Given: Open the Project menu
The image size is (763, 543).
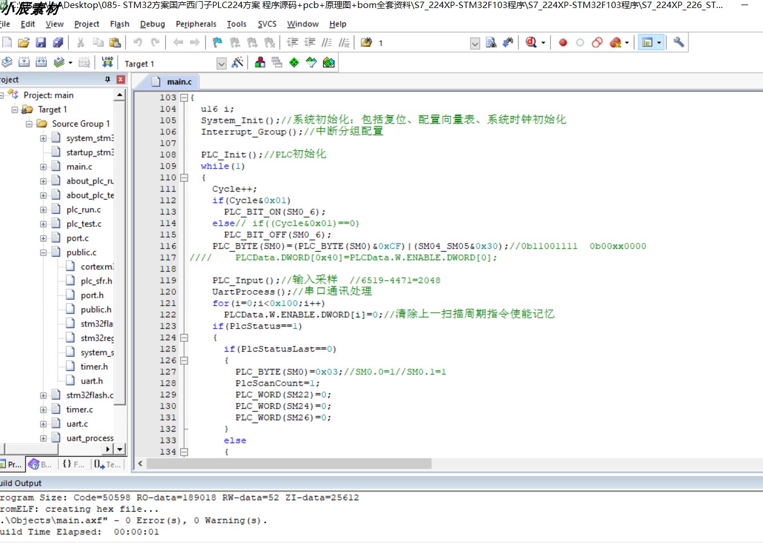Looking at the screenshot, I should click(x=86, y=24).
